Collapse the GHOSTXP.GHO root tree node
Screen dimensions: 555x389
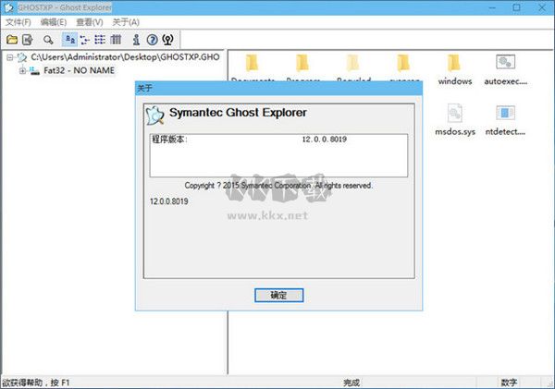pos(10,57)
